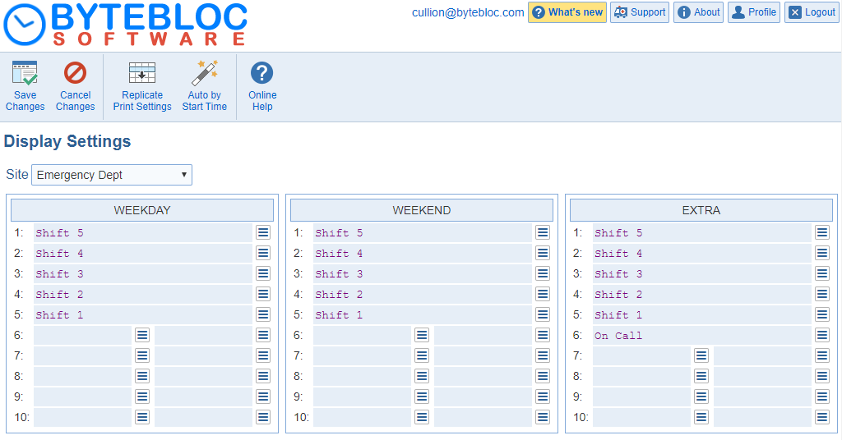This screenshot has width=842, height=440.
Task: Click left menu icon in Extra row 9
Action: coord(701,396)
